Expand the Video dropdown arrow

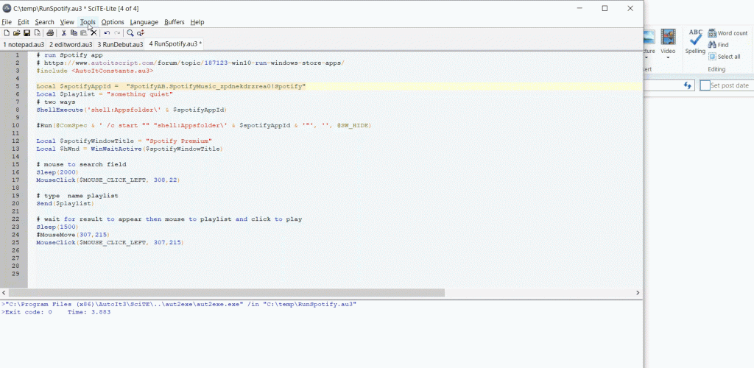point(668,58)
